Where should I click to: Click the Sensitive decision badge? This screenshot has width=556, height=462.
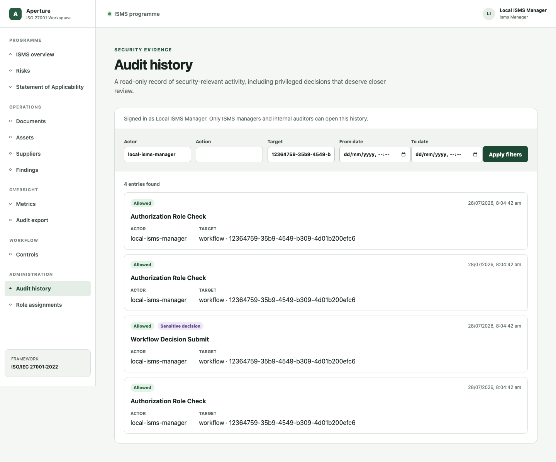(x=180, y=326)
